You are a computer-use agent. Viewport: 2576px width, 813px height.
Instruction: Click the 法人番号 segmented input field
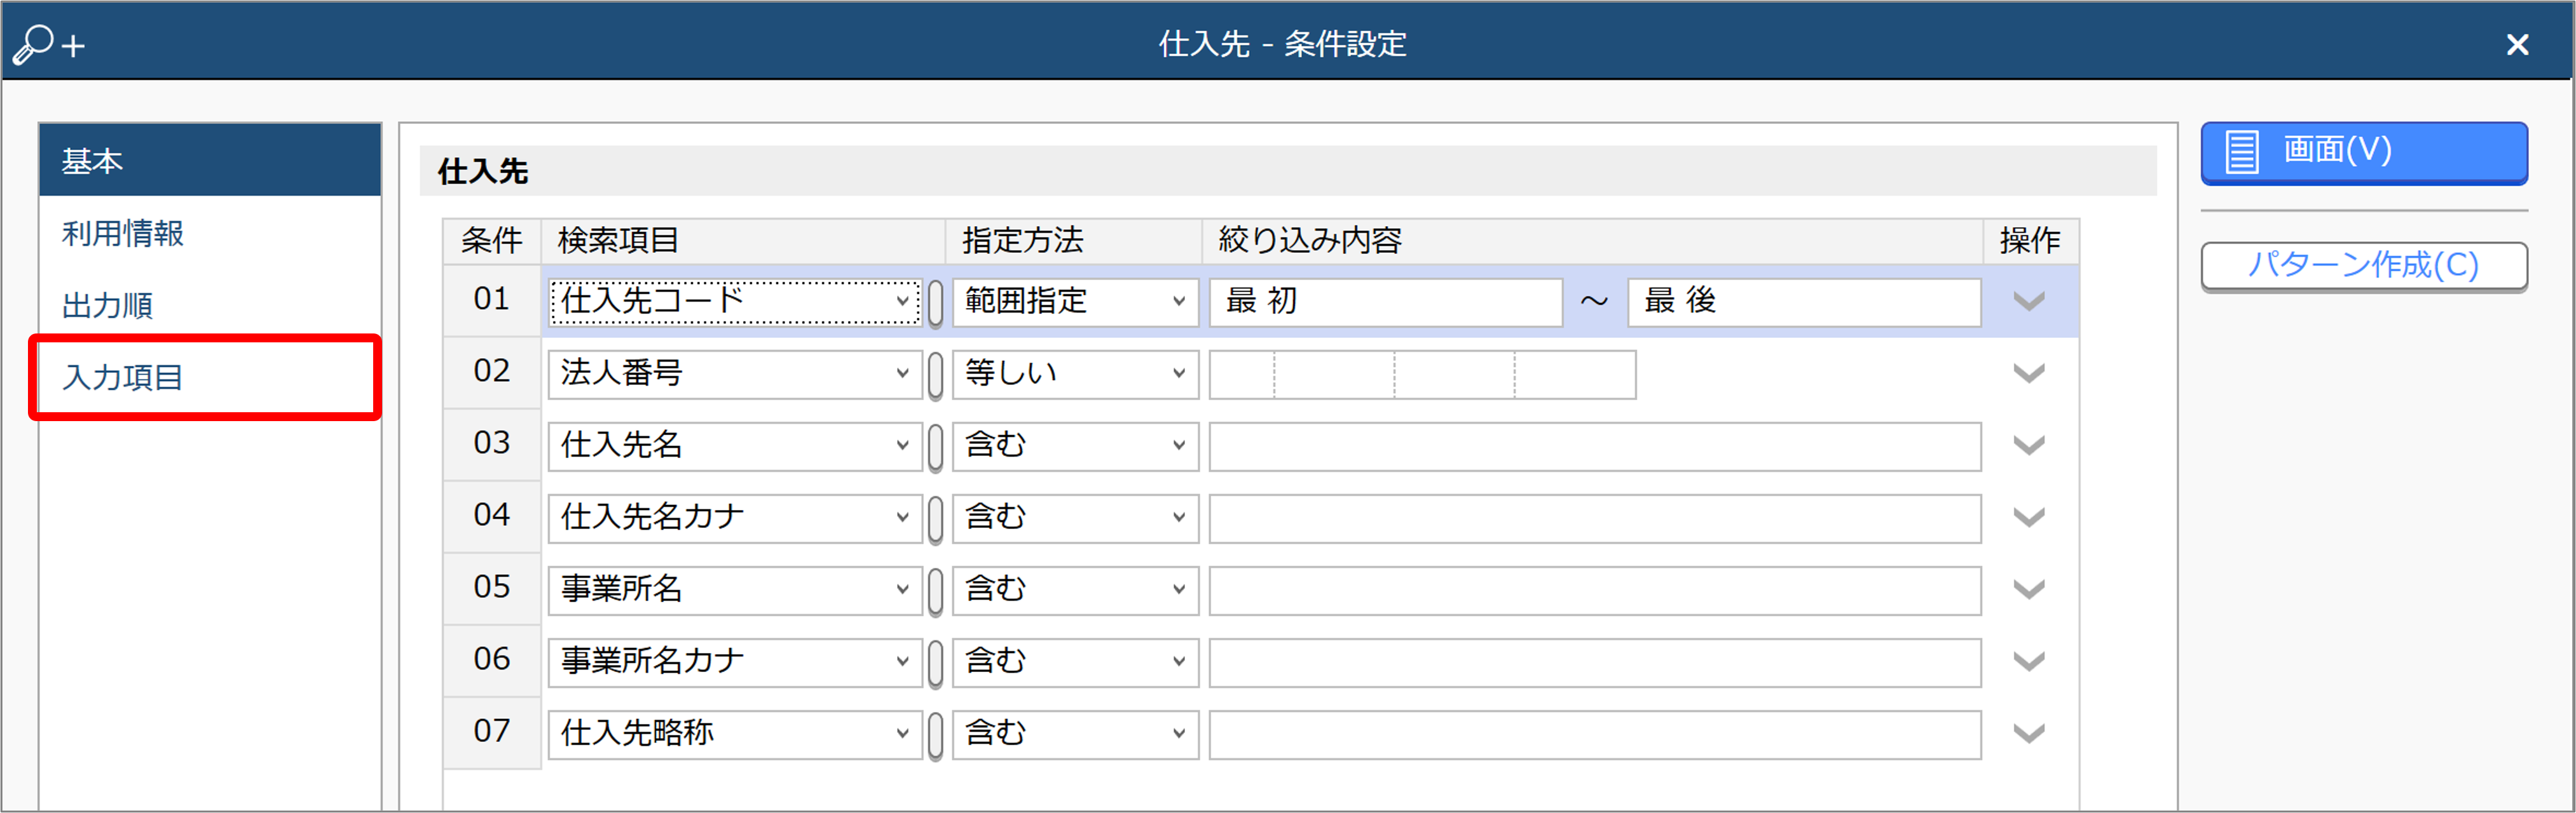[x=1422, y=375]
